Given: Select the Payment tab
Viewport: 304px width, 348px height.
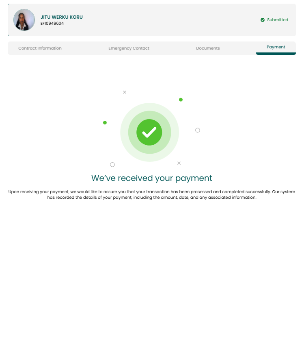Looking at the screenshot, I should pyautogui.click(x=276, y=47).
